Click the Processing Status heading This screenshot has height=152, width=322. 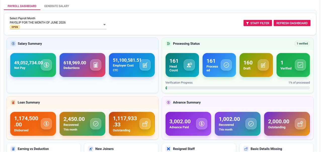[x=186, y=44]
